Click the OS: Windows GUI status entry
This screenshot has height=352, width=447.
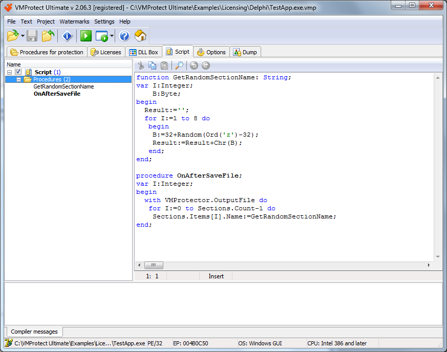tap(260, 343)
